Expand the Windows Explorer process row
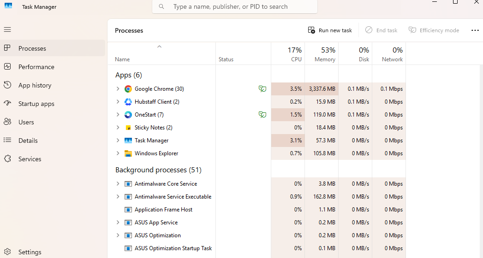The height and width of the screenshot is (258, 483). pyautogui.click(x=118, y=153)
